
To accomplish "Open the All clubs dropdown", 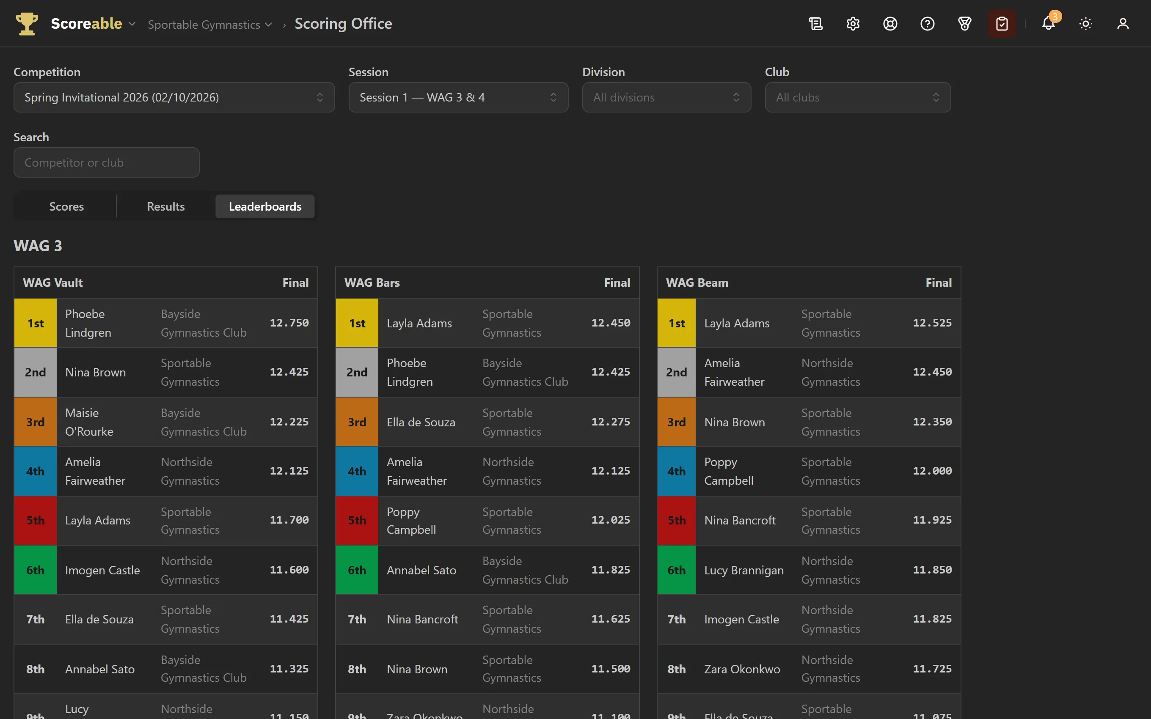I will pos(858,97).
